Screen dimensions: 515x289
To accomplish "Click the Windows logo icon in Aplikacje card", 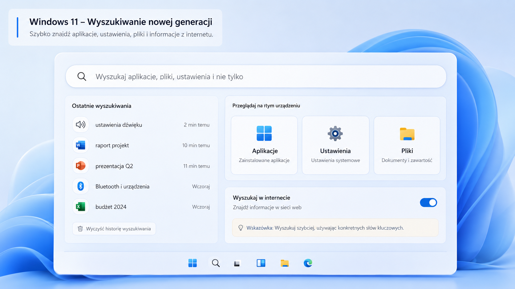I will coord(264,133).
